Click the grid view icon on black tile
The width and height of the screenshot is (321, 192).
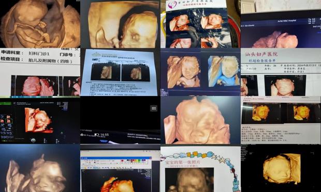point(154,108)
